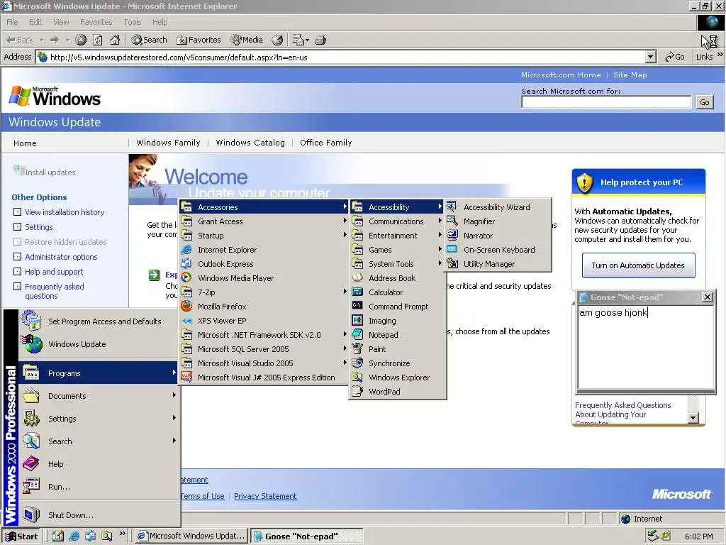Open the Windows Catalog link

click(x=250, y=143)
